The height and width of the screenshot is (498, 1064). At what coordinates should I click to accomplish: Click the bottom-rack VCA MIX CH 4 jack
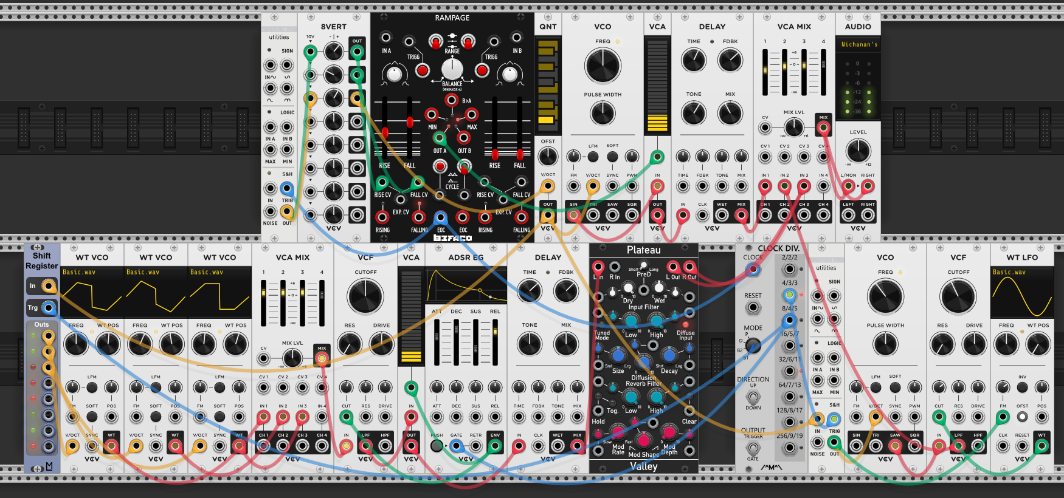click(322, 446)
